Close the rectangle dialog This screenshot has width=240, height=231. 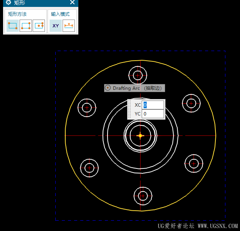pos(72,3)
